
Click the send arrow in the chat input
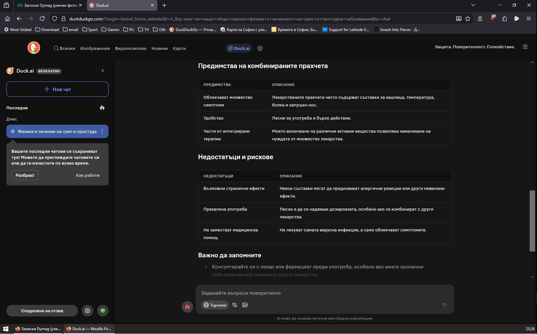click(444, 305)
